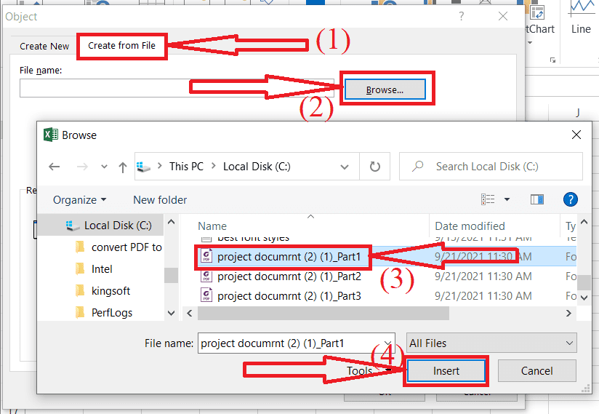Click the Part2 date 9/21/2021 11:30 AM
Screen dimensions: 599x414
[483, 276]
